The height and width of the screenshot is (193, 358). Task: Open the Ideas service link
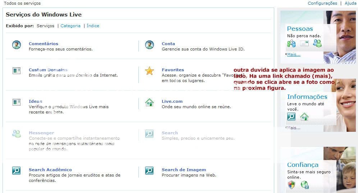point(35,101)
